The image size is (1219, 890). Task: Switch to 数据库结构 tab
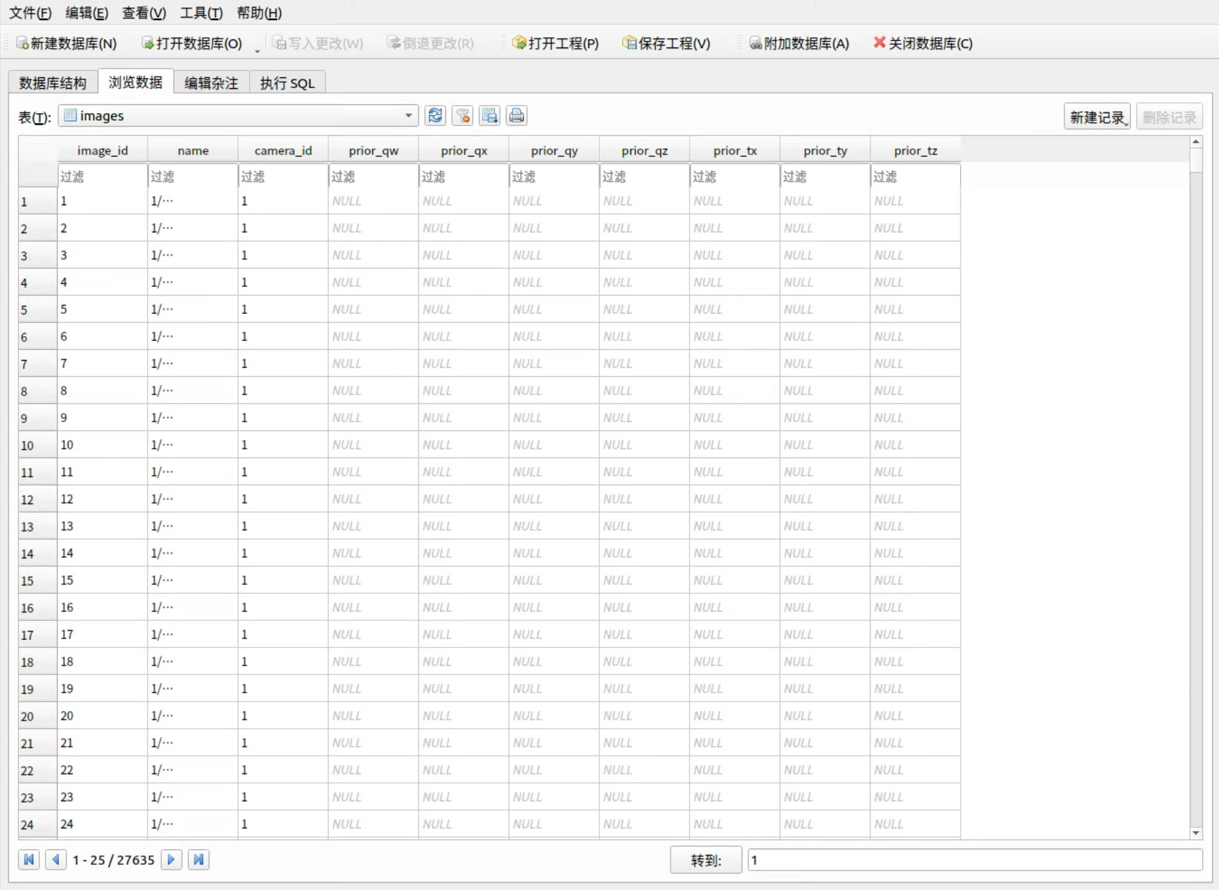[x=53, y=83]
